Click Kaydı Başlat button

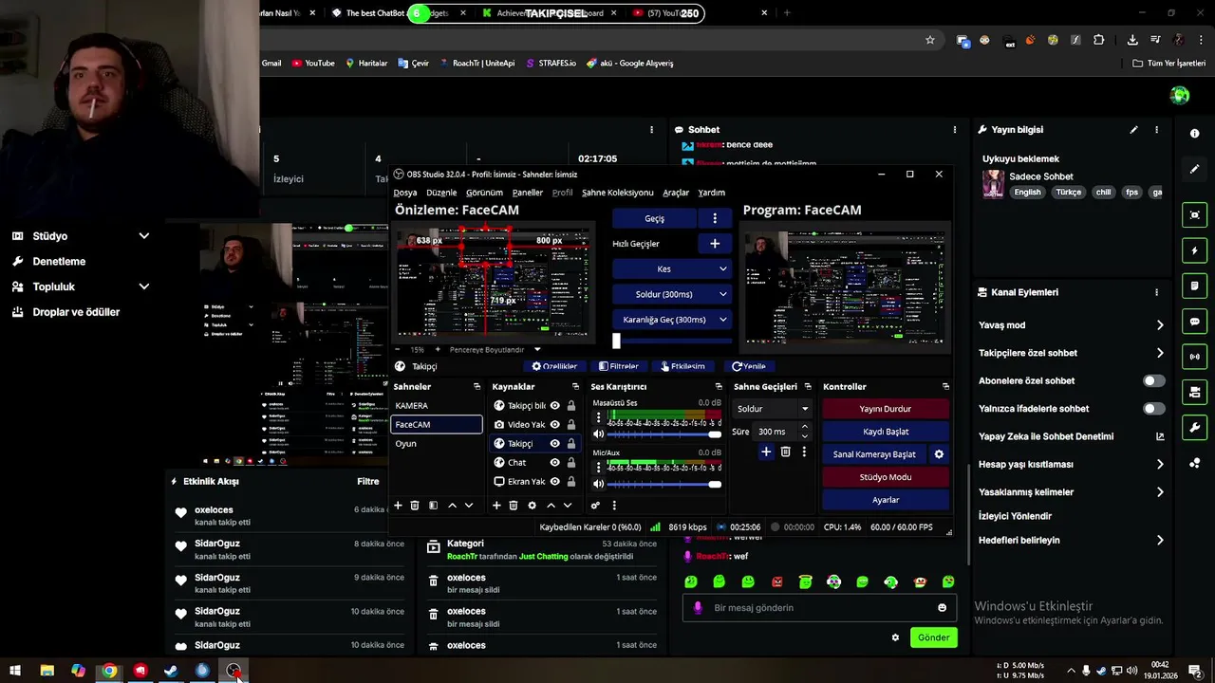[886, 432]
